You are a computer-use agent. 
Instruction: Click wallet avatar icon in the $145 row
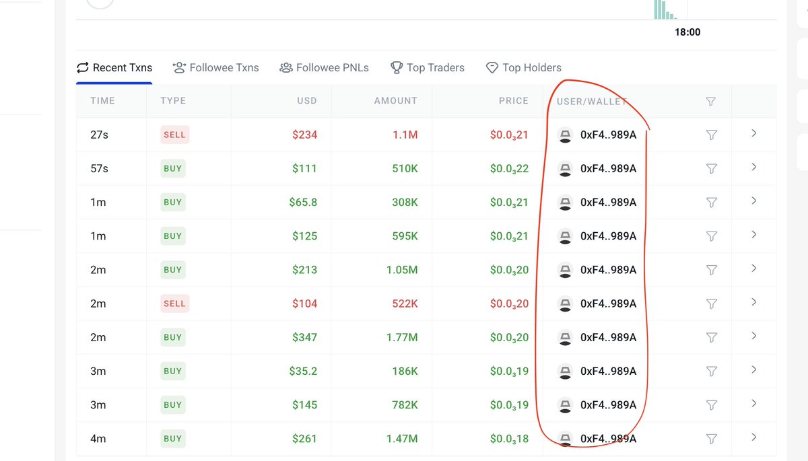click(566, 404)
